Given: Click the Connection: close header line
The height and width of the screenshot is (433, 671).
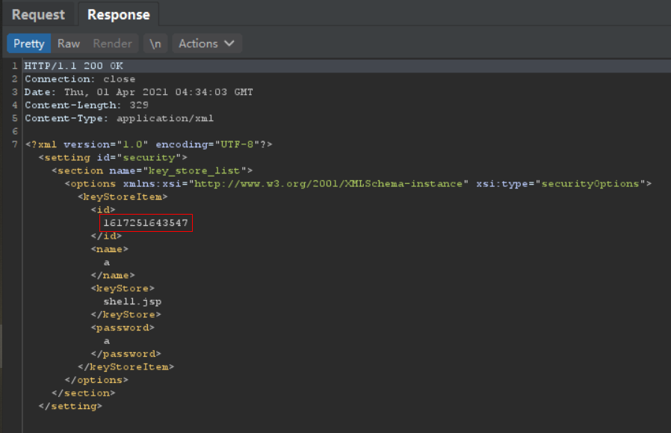Looking at the screenshot, I should (x=80, y=79).
